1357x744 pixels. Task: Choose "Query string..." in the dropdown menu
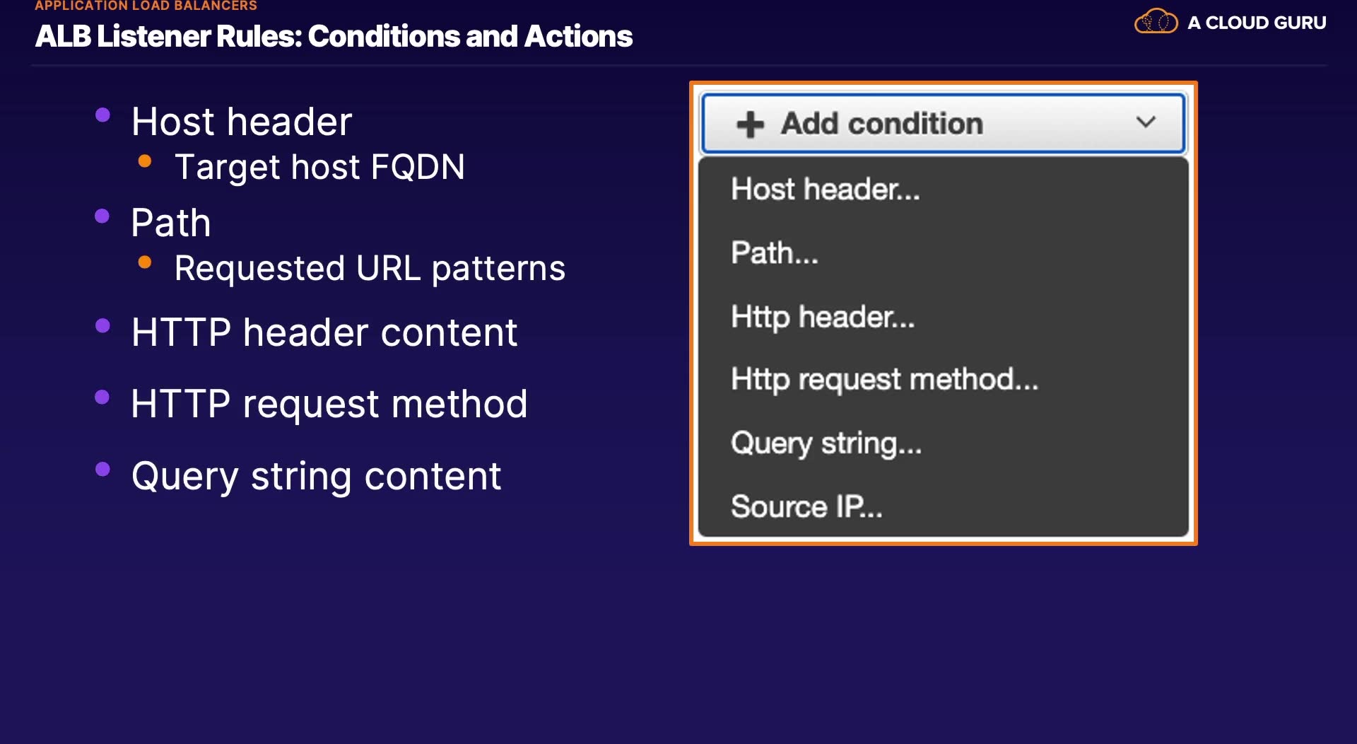pos(826,443)
